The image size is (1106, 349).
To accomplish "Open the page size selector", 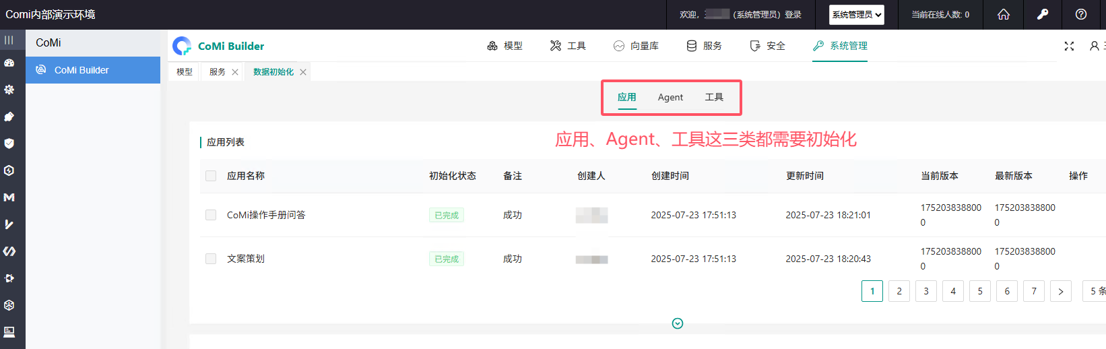I will click(x=1095, y=291).
